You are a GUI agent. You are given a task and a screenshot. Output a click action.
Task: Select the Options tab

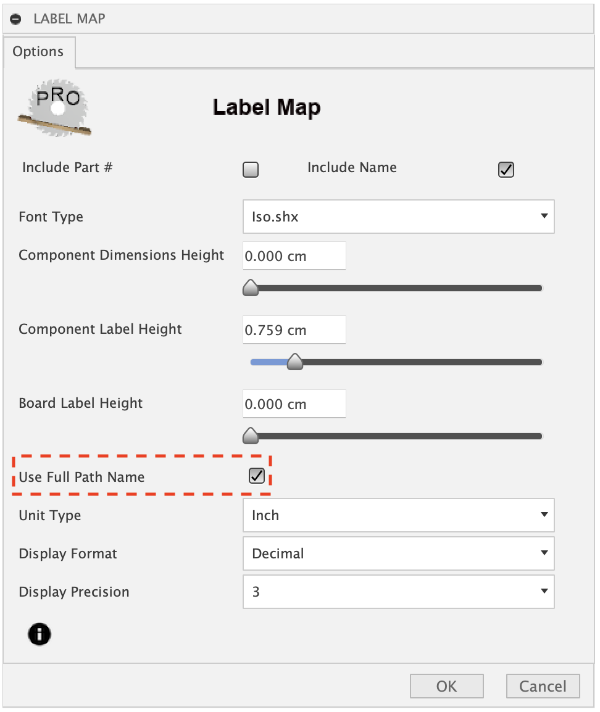(x=38, y=52)
